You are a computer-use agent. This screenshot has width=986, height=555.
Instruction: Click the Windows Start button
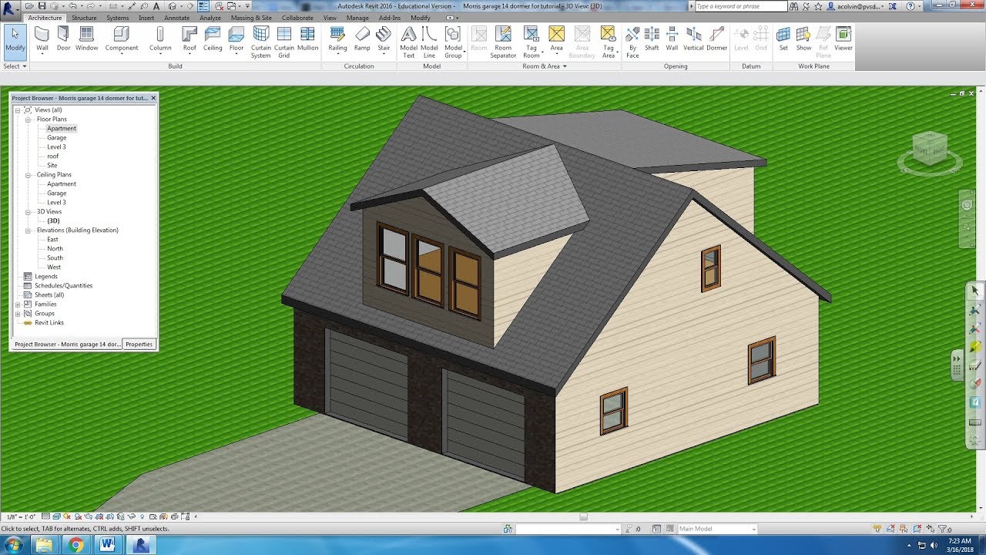click(15, 546)
